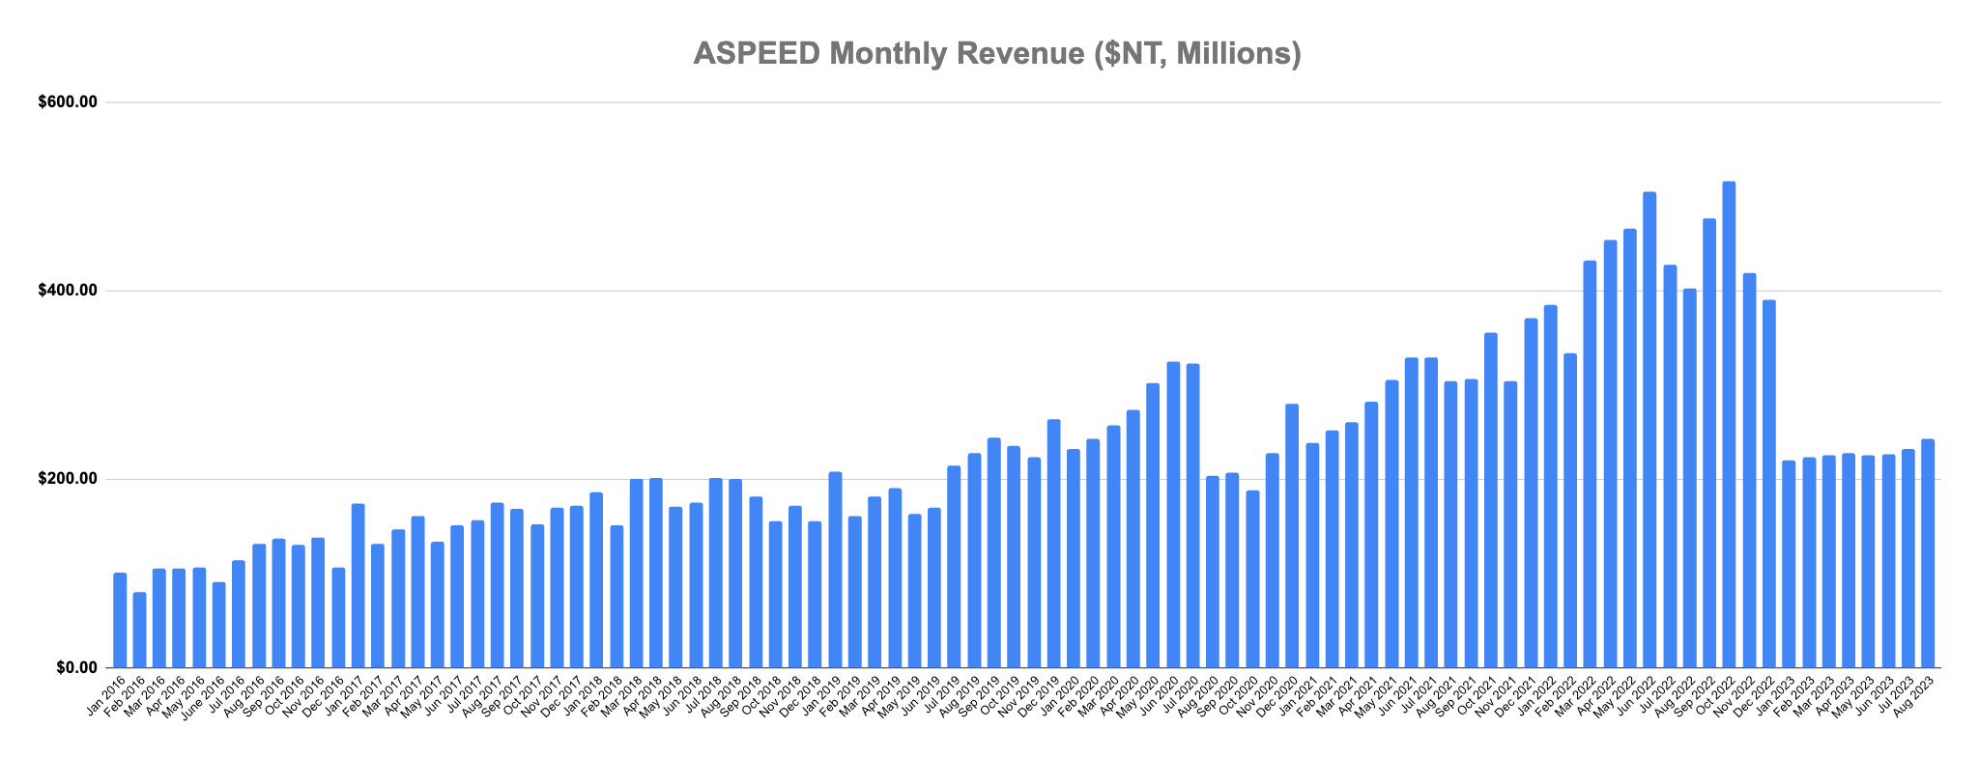Image resolution: width=1979 pixels, height=757 pixels.
Task: Select the Dec 2016 x-axis label
Action: (325, 695)
